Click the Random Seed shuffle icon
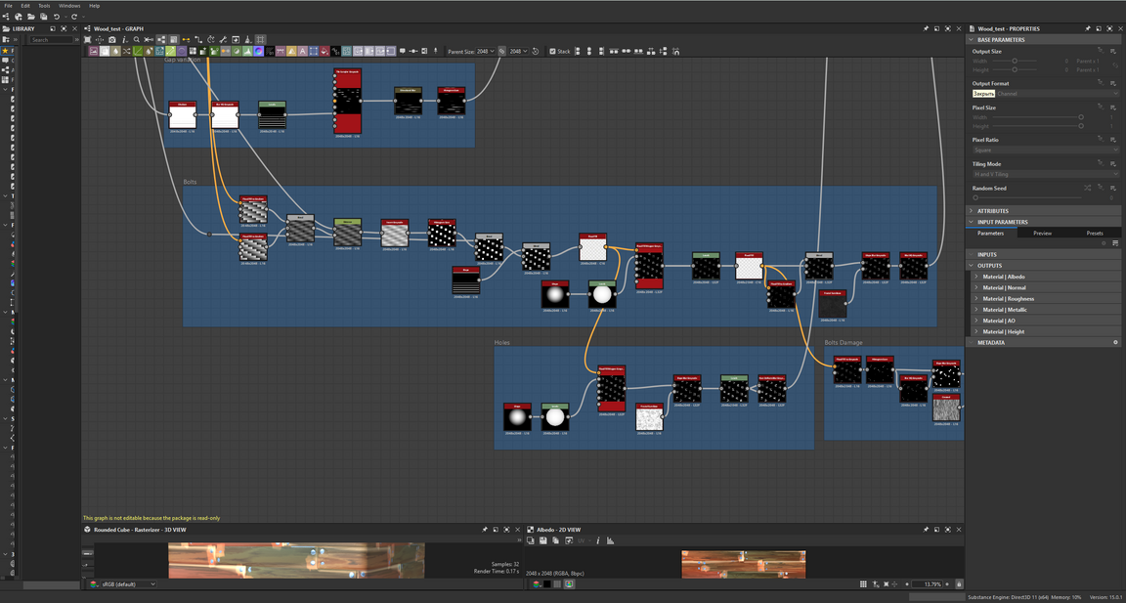 click(1087, 188)
